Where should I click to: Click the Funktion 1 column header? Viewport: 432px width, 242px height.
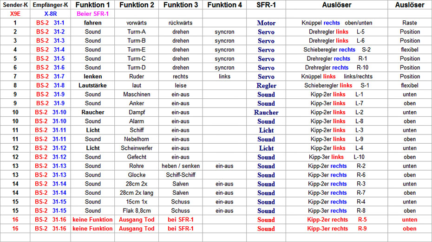tap(92, 5)
